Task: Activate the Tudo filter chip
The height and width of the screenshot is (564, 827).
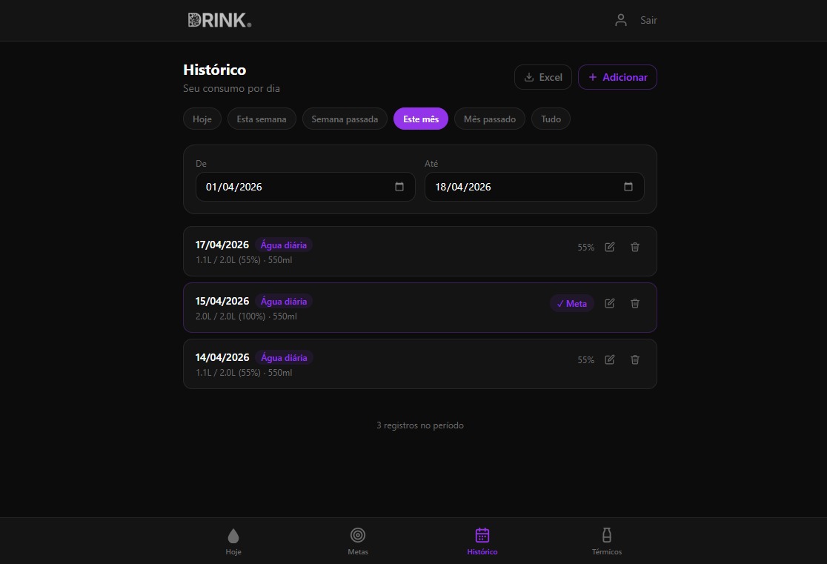Action: click(x=551, y=119)
